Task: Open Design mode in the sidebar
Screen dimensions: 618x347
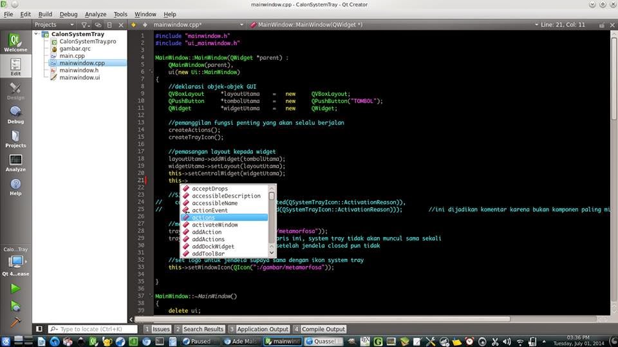Action: (x=15, y=91)
